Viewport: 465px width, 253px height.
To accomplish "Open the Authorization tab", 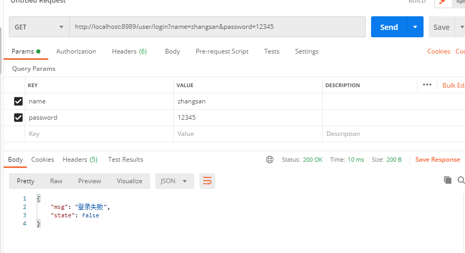I will (x=76, y=51).
